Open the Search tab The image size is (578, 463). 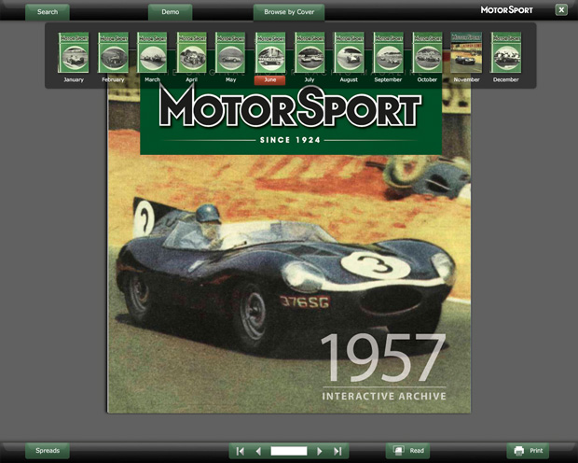48,12
